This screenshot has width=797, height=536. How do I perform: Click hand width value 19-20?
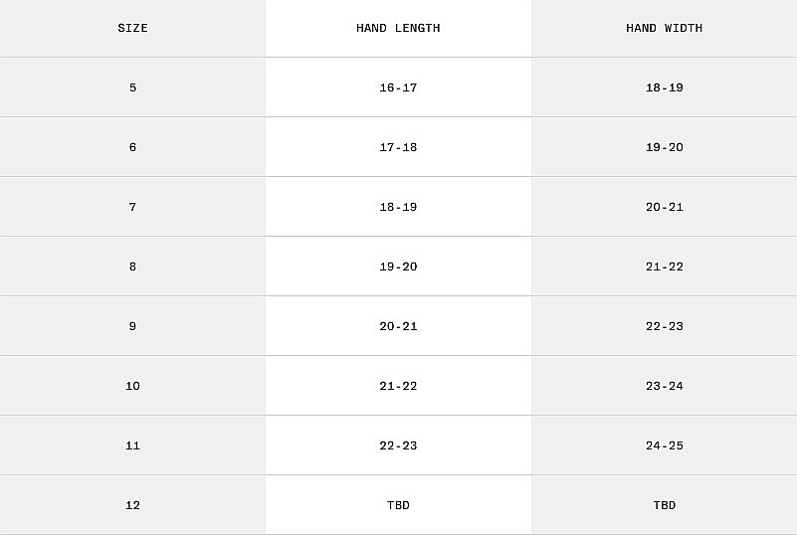tap(664, 147)
